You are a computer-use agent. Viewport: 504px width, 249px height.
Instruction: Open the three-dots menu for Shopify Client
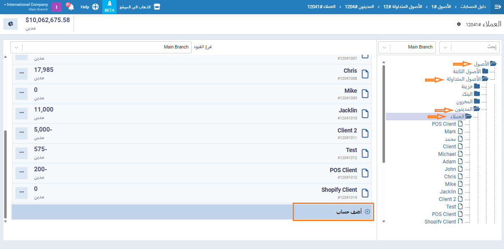[x=22, y=193]
